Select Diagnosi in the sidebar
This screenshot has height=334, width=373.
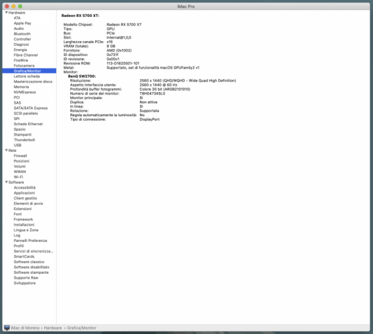[21, 45]
